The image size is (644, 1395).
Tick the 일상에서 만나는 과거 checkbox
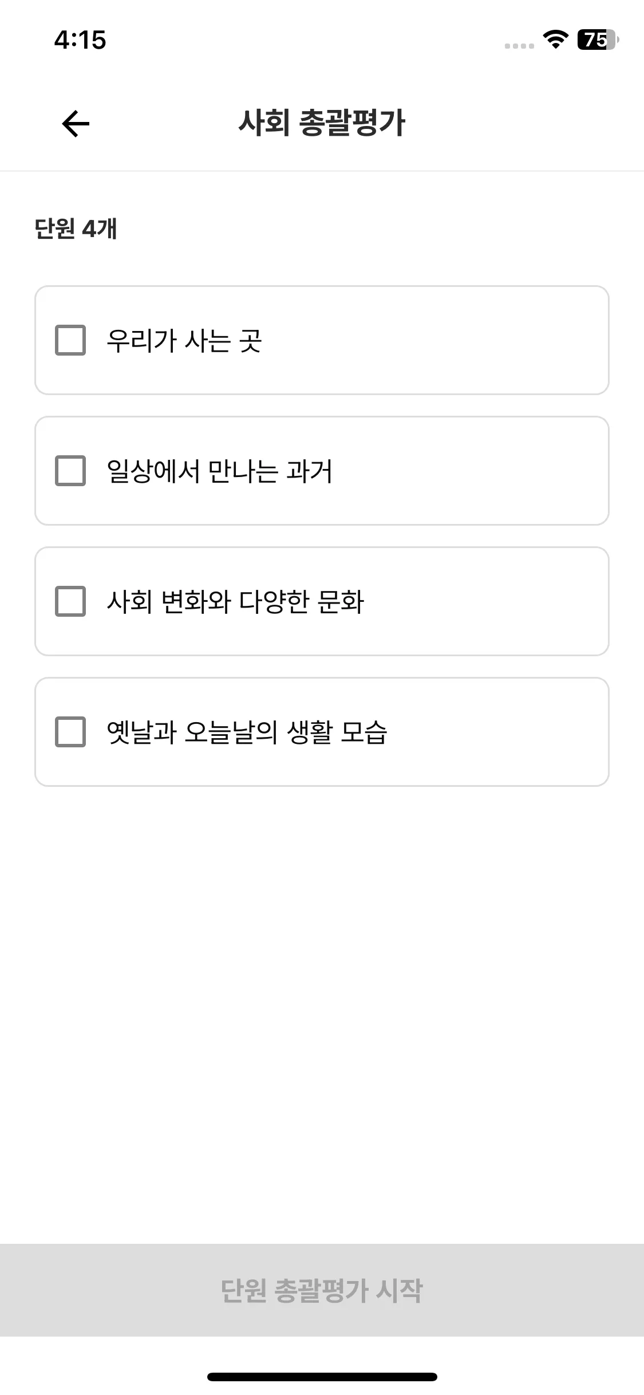[x=70, y=471]
